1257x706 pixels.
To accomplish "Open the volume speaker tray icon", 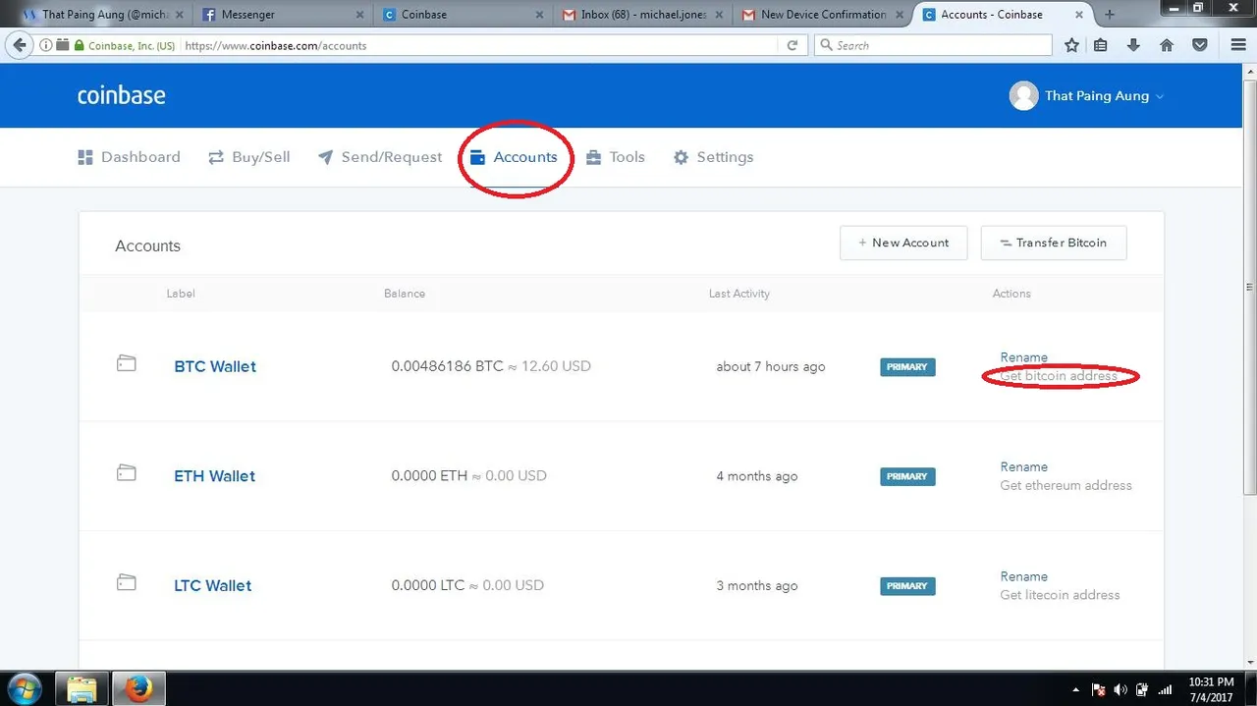I will pos(1121,689).
